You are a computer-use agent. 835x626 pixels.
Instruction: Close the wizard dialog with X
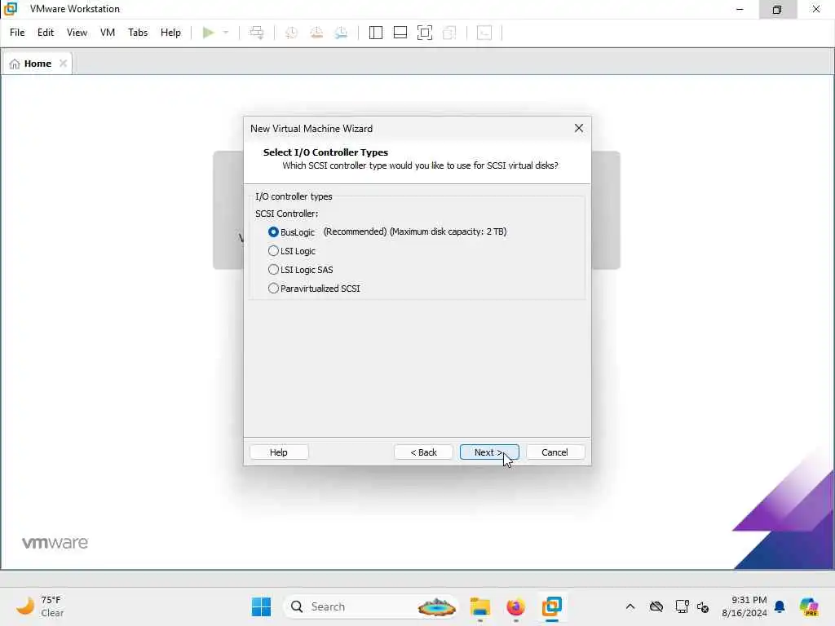(x=579, y=128)
